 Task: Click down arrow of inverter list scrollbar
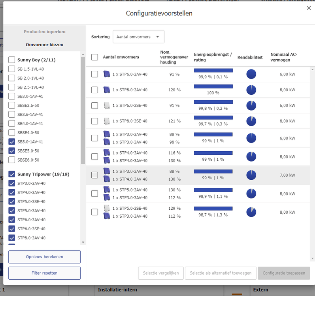83,242
